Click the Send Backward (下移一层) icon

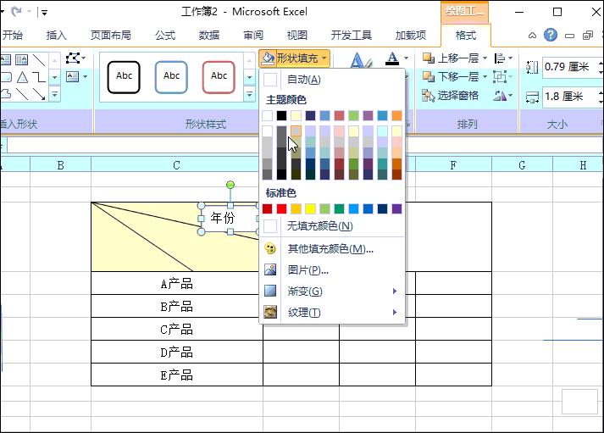429,76
